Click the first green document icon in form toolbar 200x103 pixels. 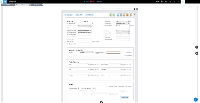111,15
